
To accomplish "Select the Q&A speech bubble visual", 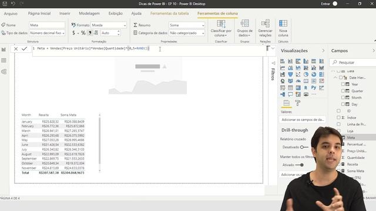I will point(290,94).
